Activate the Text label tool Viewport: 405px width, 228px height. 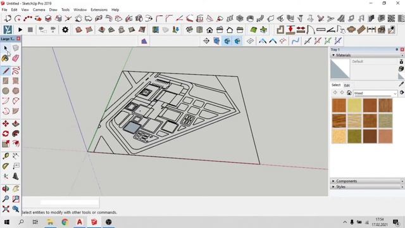(15, 166)
